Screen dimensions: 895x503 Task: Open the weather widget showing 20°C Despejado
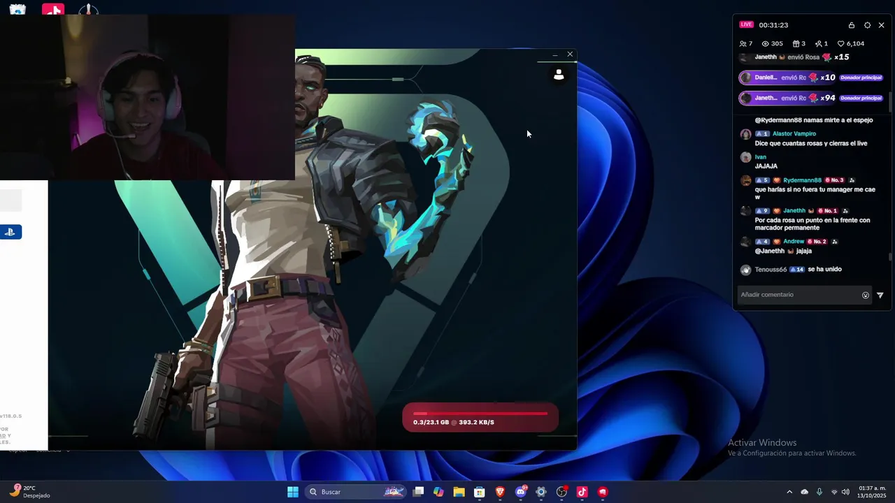point(29,492)
